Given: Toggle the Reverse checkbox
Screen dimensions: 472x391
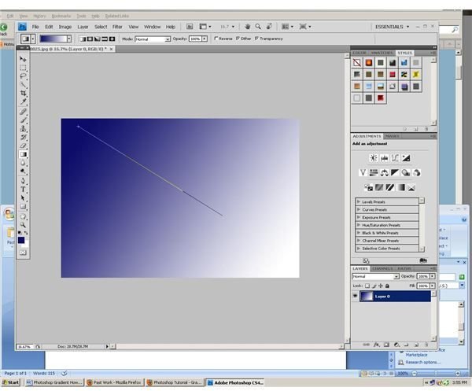Looking at the screenshot, I should point(216,39).
